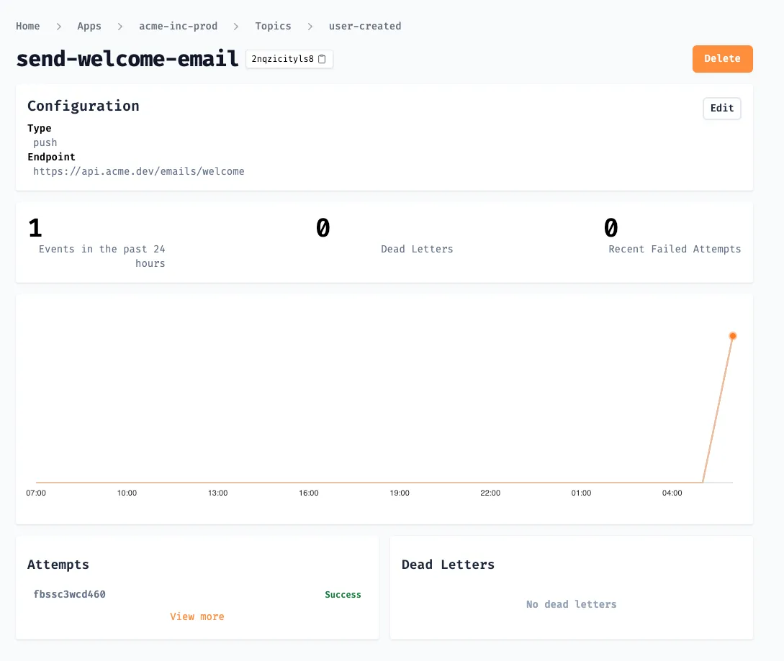
Task: Click the Delete button
Action: pyautogui.click(x=722, y=58)
